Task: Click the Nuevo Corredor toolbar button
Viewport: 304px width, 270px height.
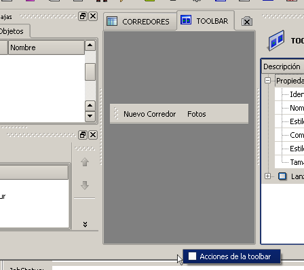Action: [149, 114]
